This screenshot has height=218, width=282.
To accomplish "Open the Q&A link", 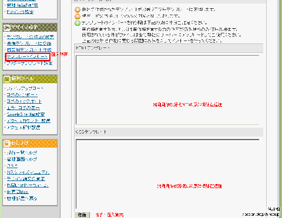I will click(12, 166).
